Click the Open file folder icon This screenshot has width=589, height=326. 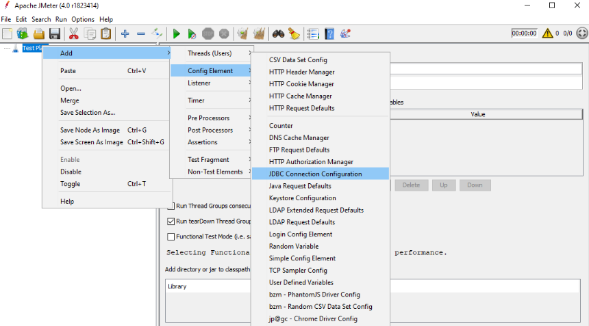pos(38,33)
